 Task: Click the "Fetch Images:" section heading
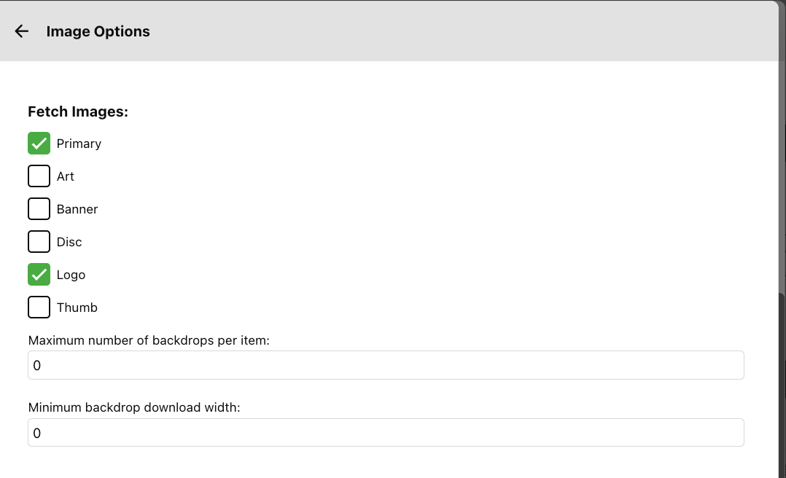click(78, 111)
